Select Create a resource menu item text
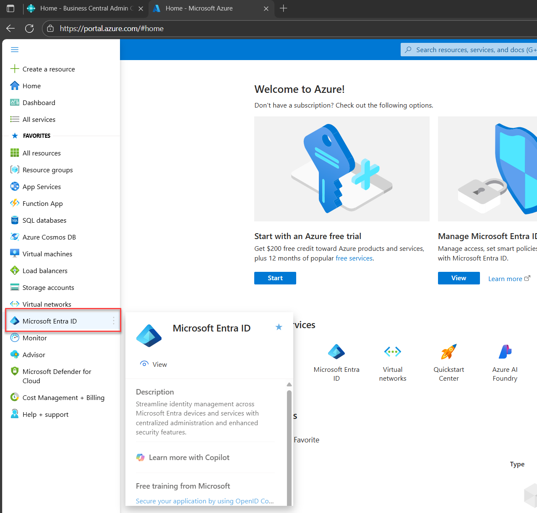The image size is (537, 513). (x=49, y=69)
